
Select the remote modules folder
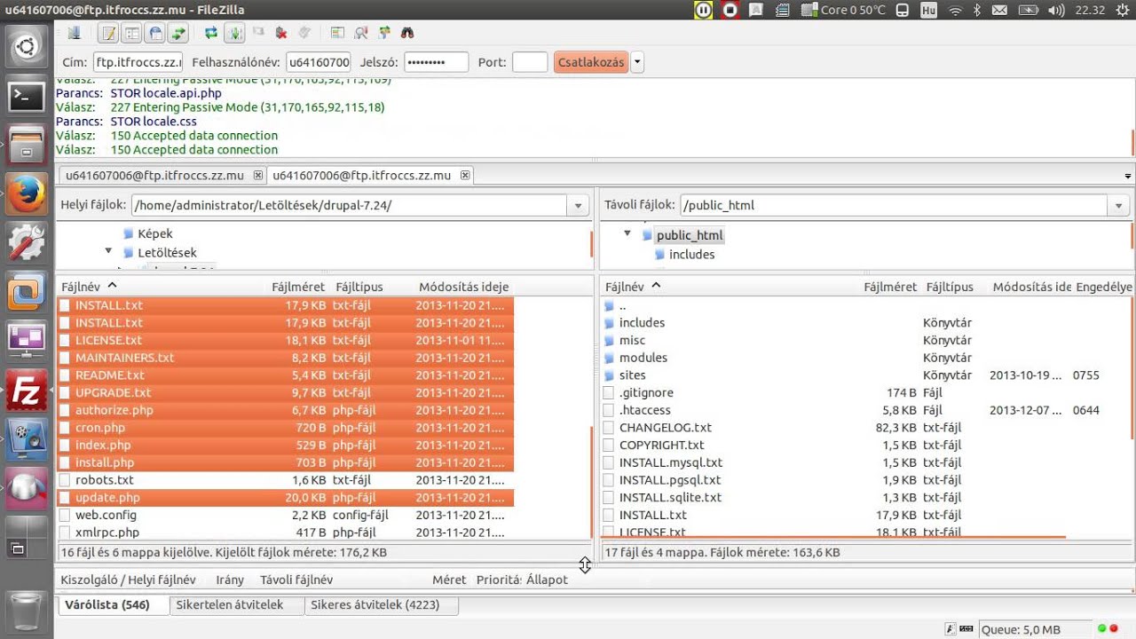click(643, 358)
